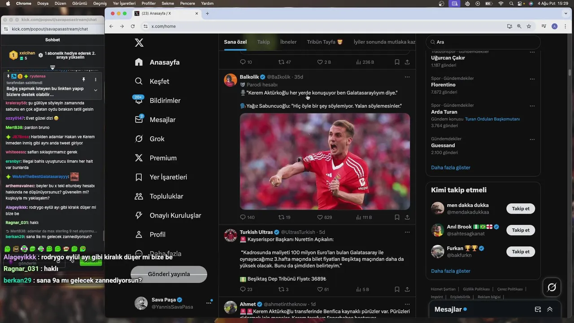Select İbneler tab

(288, 42)
